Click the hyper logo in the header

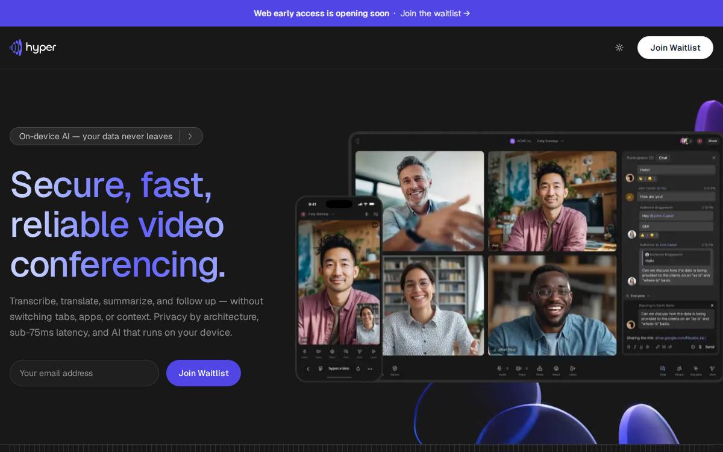(x=33, y=48)
